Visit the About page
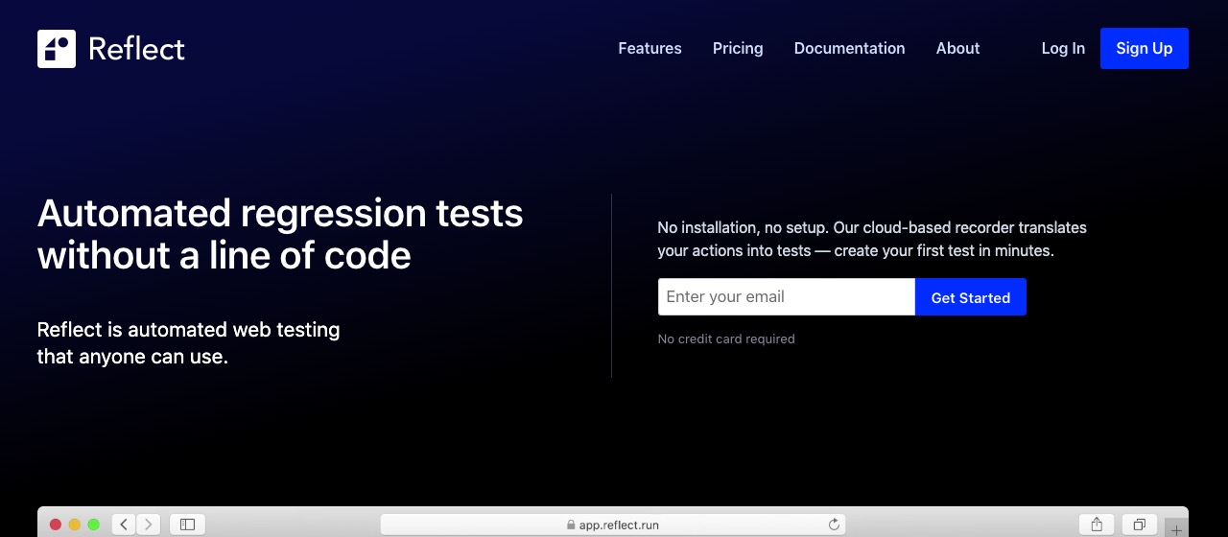Image resolution: width=1228 pixels, height=537 pixels. (957, 49)
